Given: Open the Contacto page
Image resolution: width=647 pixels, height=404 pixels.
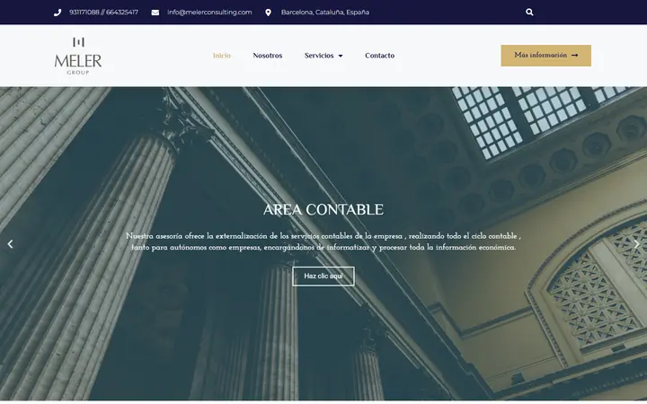Looking at the screenshot, I should pos(379,56).
